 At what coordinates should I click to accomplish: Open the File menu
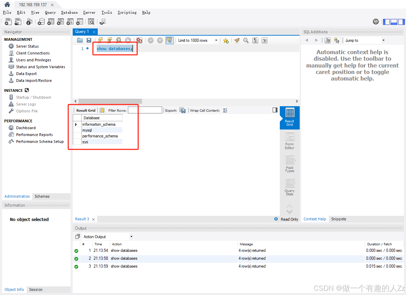[7, 12]
